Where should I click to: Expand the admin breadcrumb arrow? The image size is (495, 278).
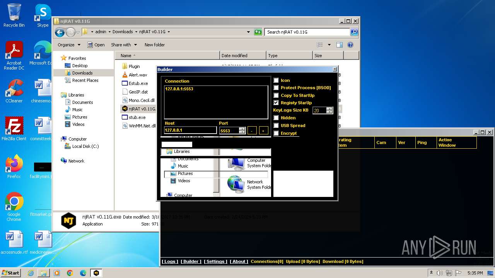109,32
